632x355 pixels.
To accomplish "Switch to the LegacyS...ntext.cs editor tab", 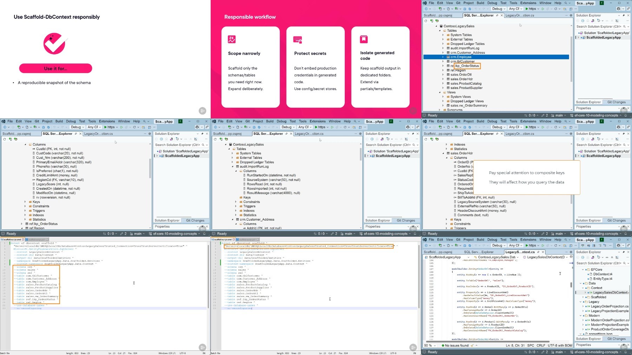I will pos(520,252).
